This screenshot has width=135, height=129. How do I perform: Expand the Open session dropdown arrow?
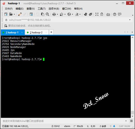click(14, 14)
